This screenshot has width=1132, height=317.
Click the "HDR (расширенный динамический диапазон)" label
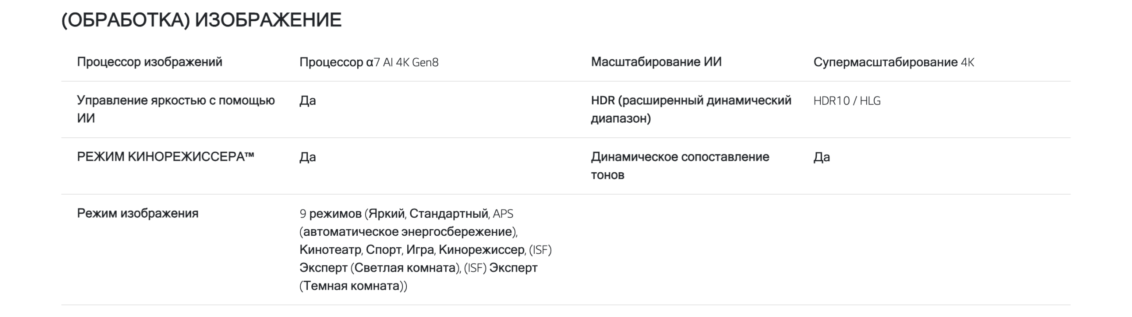point(691,109)
